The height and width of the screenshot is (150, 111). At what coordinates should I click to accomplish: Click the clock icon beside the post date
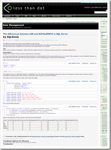[4, 40]
